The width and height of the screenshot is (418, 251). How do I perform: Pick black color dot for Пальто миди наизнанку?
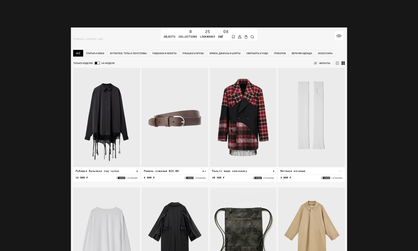point(273,171)
